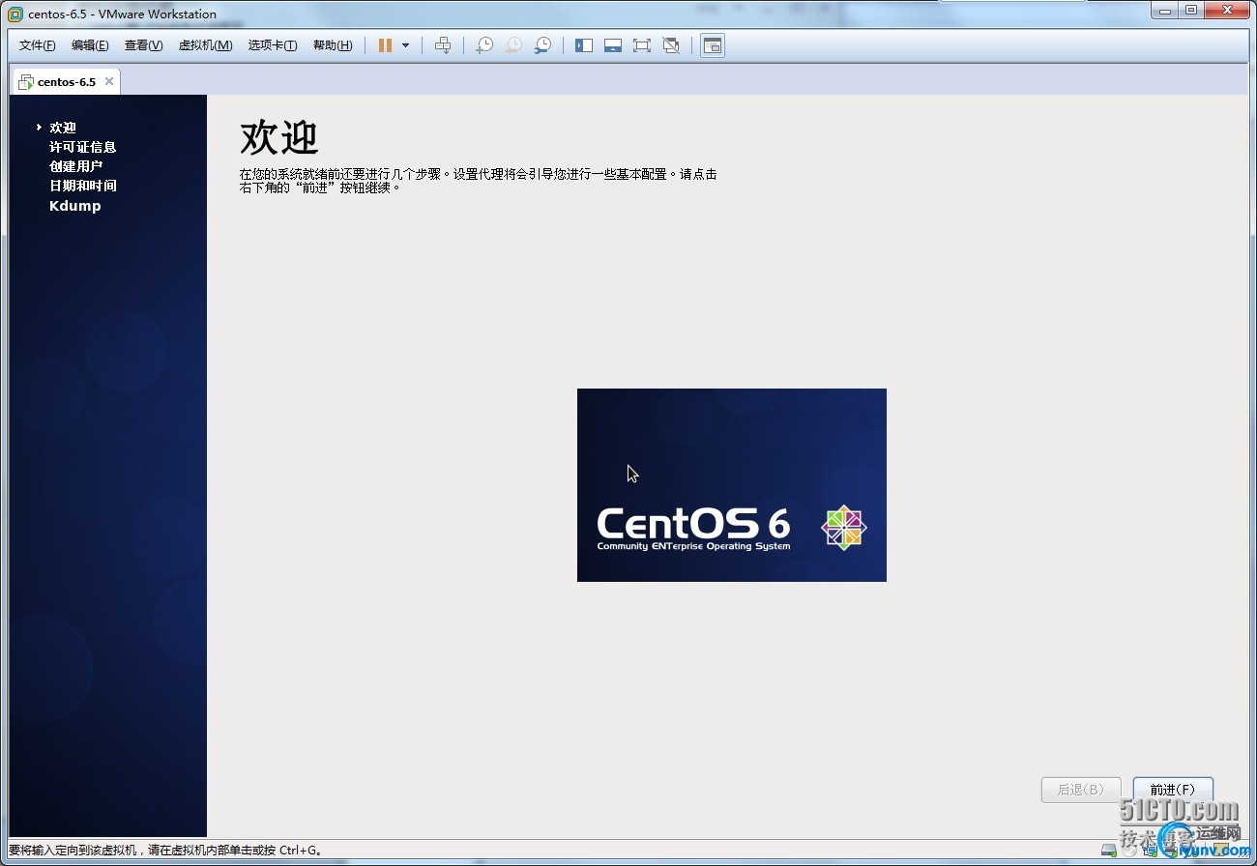The height and width of the screenshot is (866, 1257).
Task: Close the centos-6.5 tab
Action: click(109, 81)
